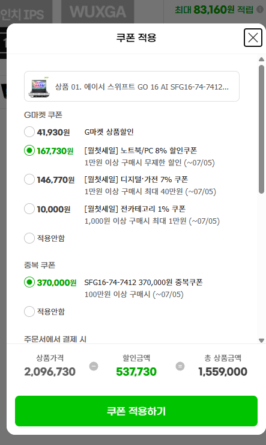Viewport: 266px width, 445px height.
Task: Click the WUXGA tab behind the dialog
Action: point(98,12)
